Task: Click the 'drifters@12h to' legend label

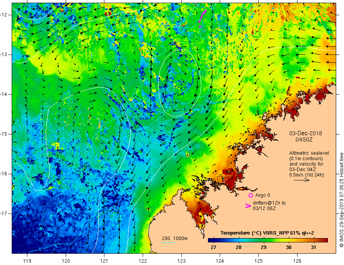Action: pyautogui.click(x=269, y=203)
